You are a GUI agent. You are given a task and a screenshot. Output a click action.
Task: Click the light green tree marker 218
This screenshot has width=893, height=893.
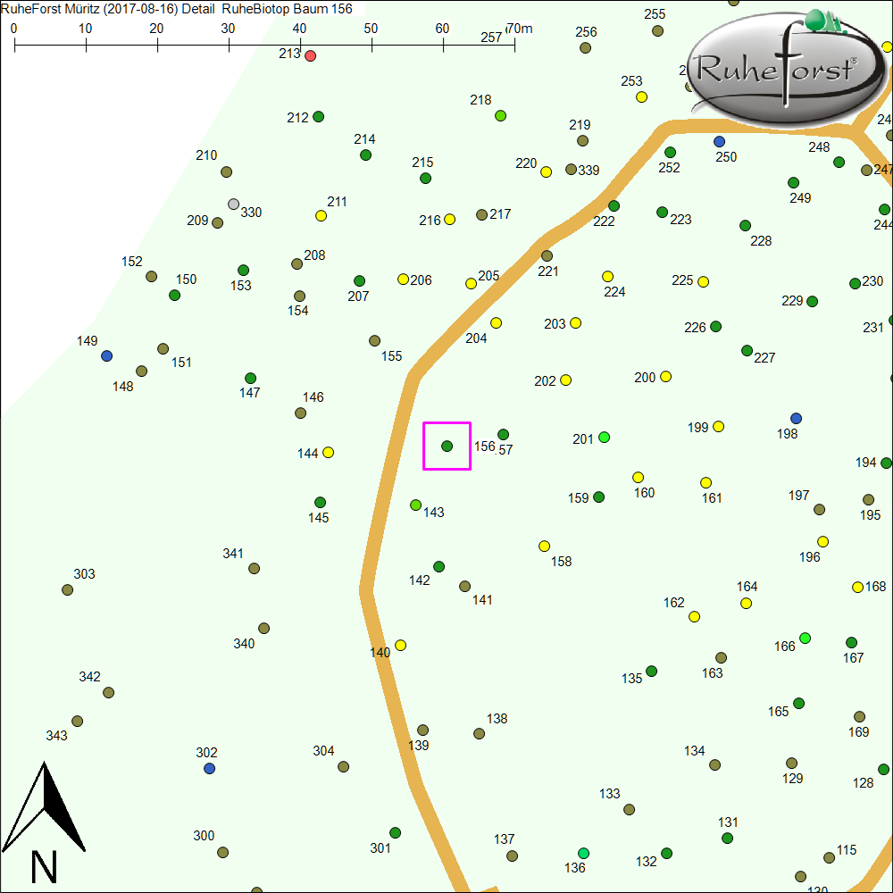[500, 115]
